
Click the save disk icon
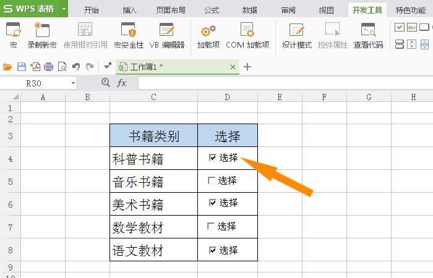click(22, 67)
